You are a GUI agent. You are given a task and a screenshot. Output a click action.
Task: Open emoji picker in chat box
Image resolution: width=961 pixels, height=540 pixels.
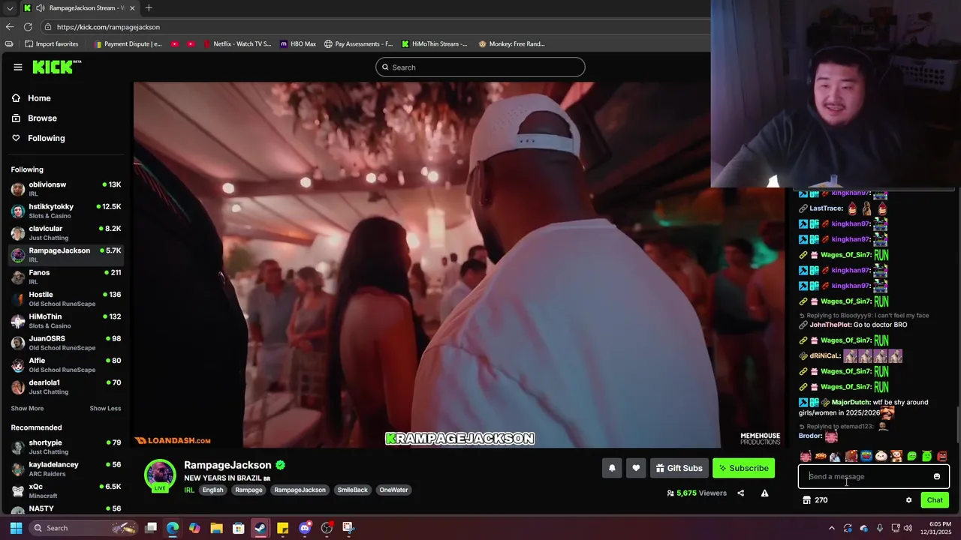[x=937, y=476]
